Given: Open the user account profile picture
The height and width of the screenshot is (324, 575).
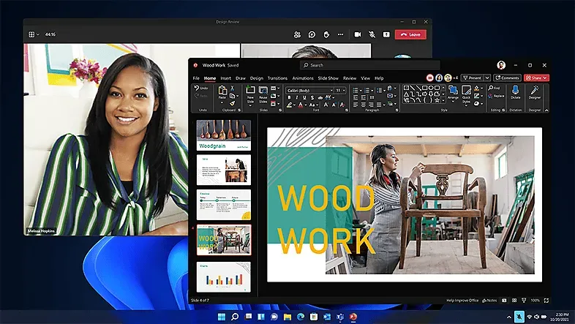Looking at the screenshot, I should [x=501, y=65].
